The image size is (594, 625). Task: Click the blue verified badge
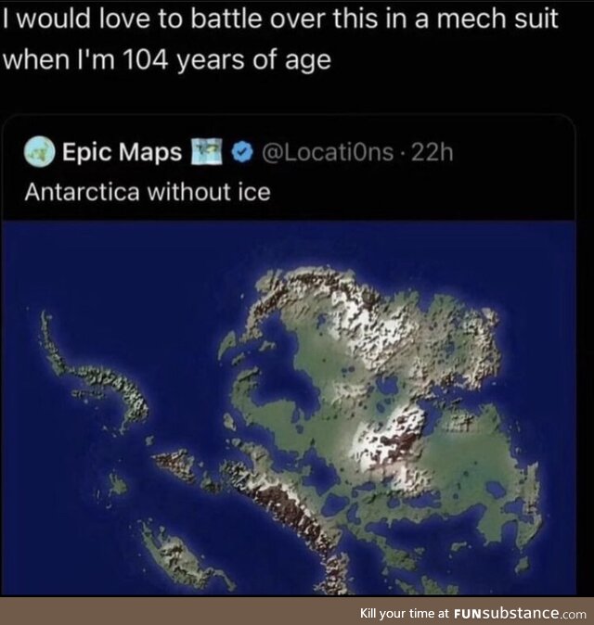tap(241, 153)
